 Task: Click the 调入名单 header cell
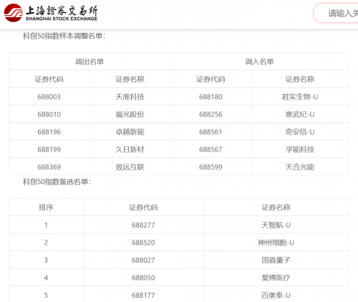point(259,62)
